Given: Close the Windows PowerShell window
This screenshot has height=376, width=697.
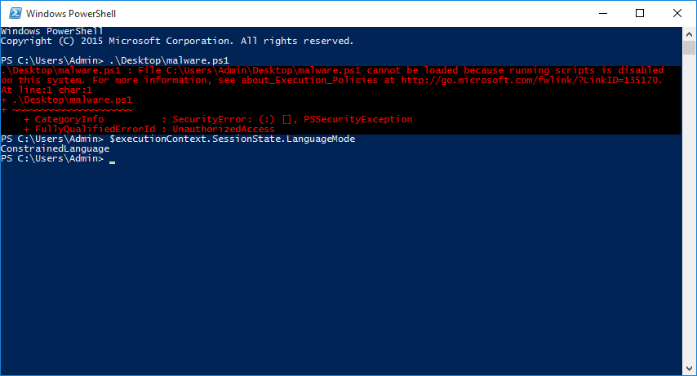Looking at the screenshot, I should click(677, 14).
